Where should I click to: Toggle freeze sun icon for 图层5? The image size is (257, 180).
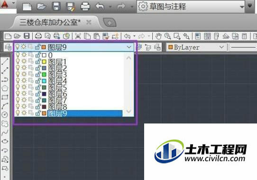click(x=24, y=87)
